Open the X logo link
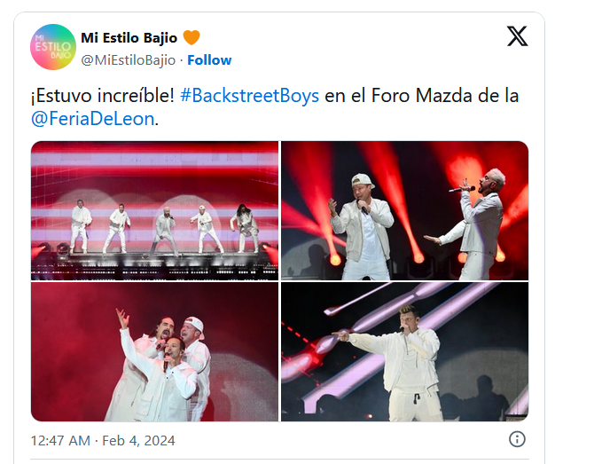This screenshot has height=464, width=594. click(517, 36)
